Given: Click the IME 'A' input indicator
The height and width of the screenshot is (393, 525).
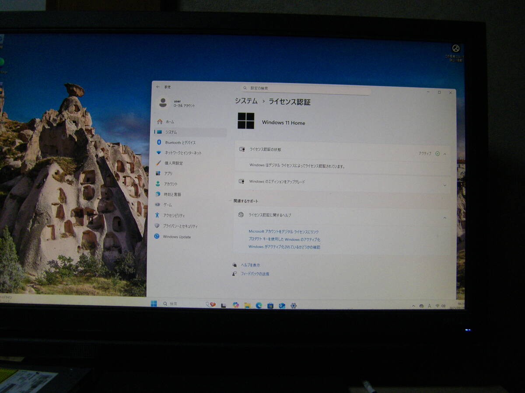Looking at the screenshot, I should point(429,306).
